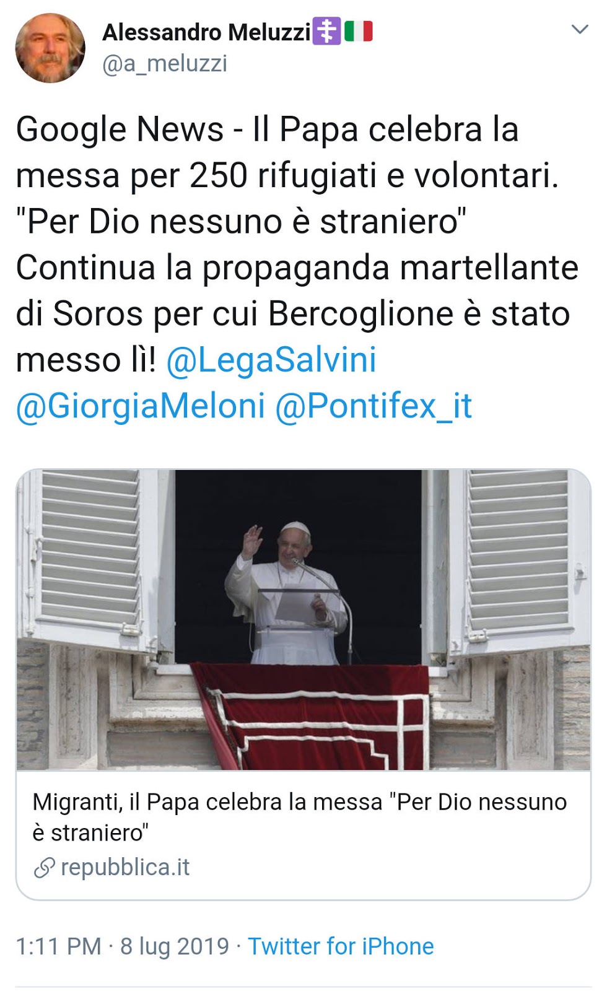Click the 'Google News' opening text of tweet
Image resolution: width=607 pixels, height=991 pixels.
pos(120,130)
